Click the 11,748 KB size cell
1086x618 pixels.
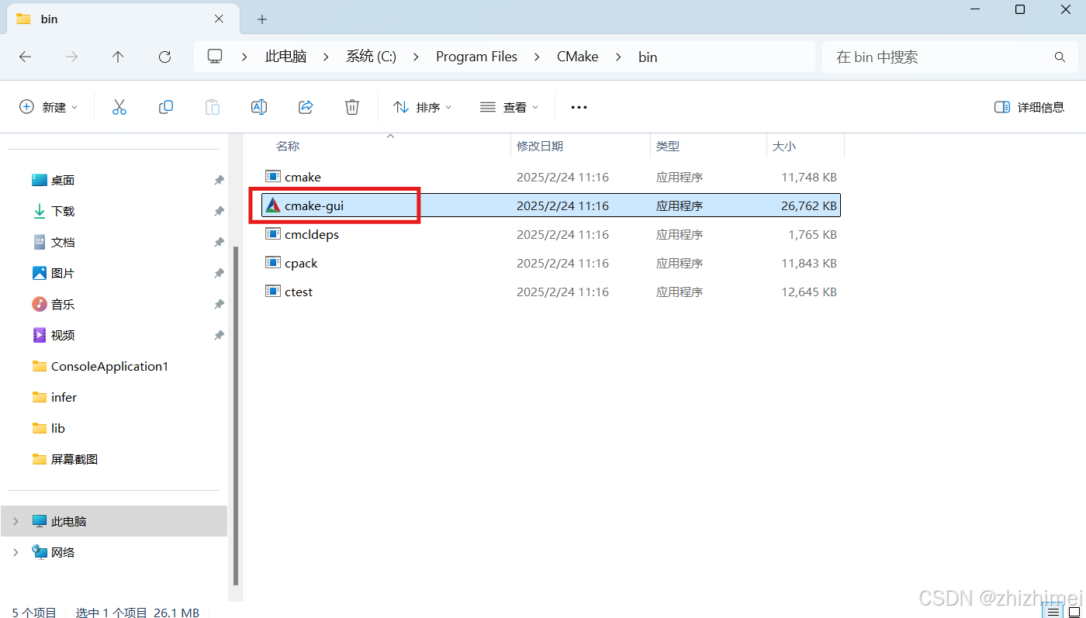(x=809, y=177)
